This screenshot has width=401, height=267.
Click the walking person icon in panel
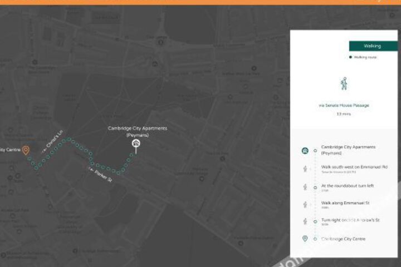344,83
